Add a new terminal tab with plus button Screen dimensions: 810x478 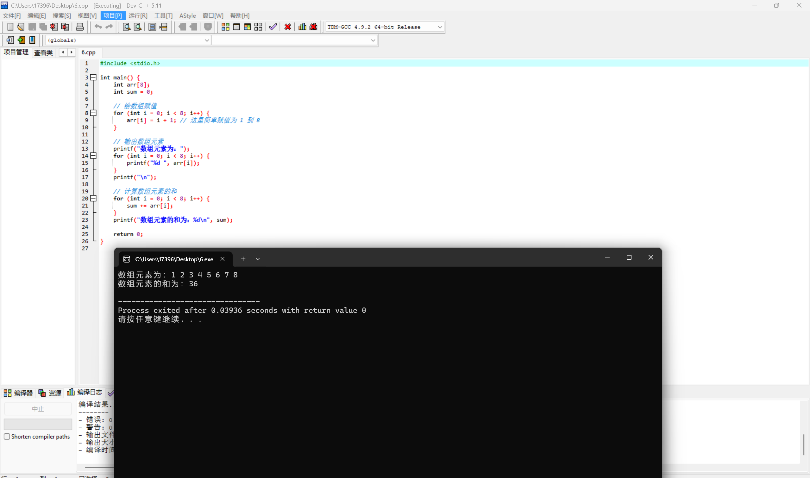[x=243, y=259]
